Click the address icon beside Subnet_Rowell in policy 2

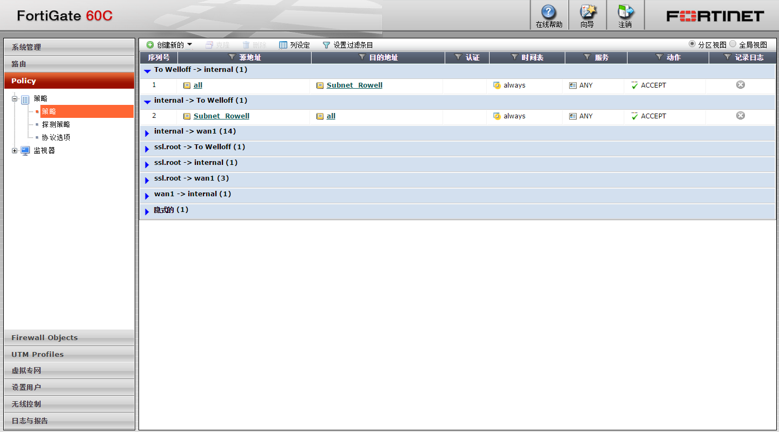click(187, 116)
